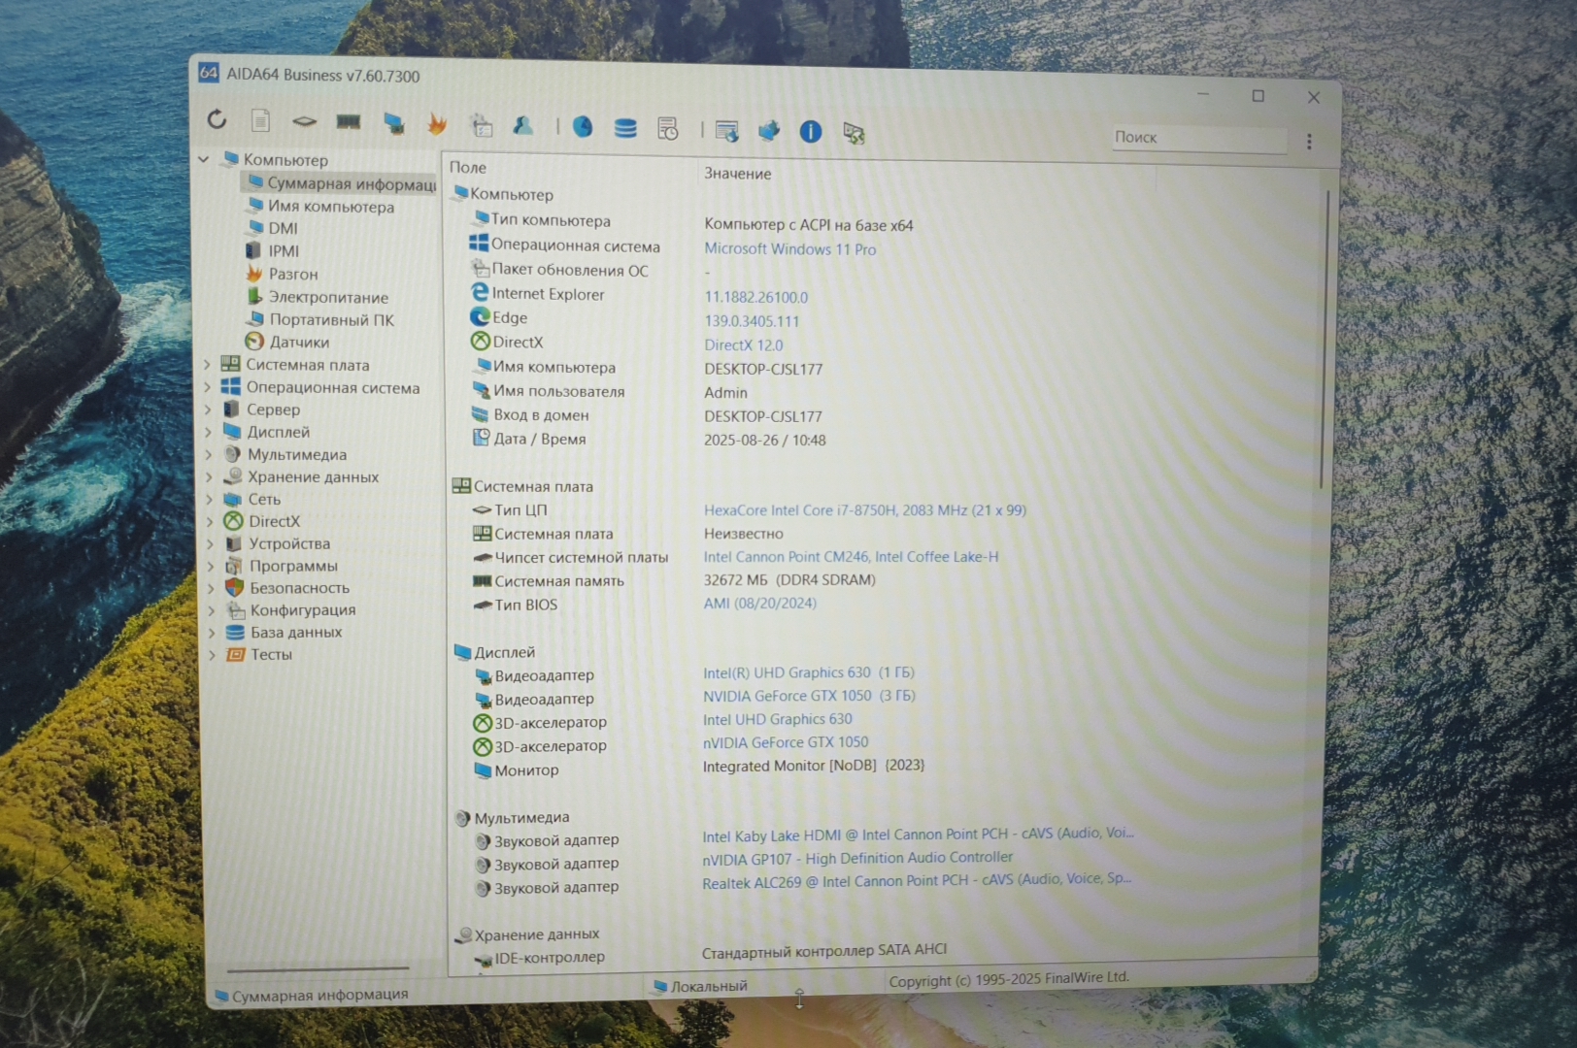Open the HexaCore Intel Core i7-8750H link
The width and height of the screenshot is (1577, 1048).
[x=864, y=510]
